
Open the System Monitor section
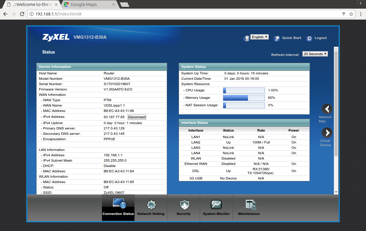pyautogui.click(x=216, y=207)
